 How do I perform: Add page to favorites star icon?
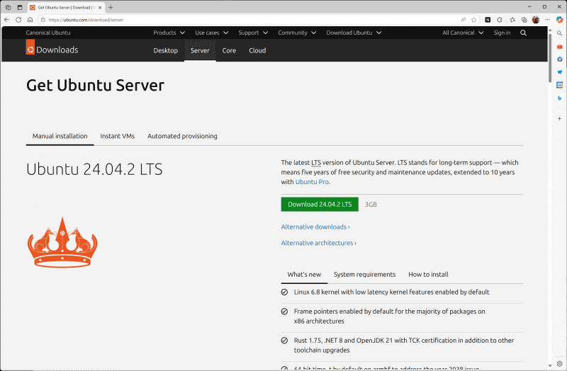click(473, 20)
